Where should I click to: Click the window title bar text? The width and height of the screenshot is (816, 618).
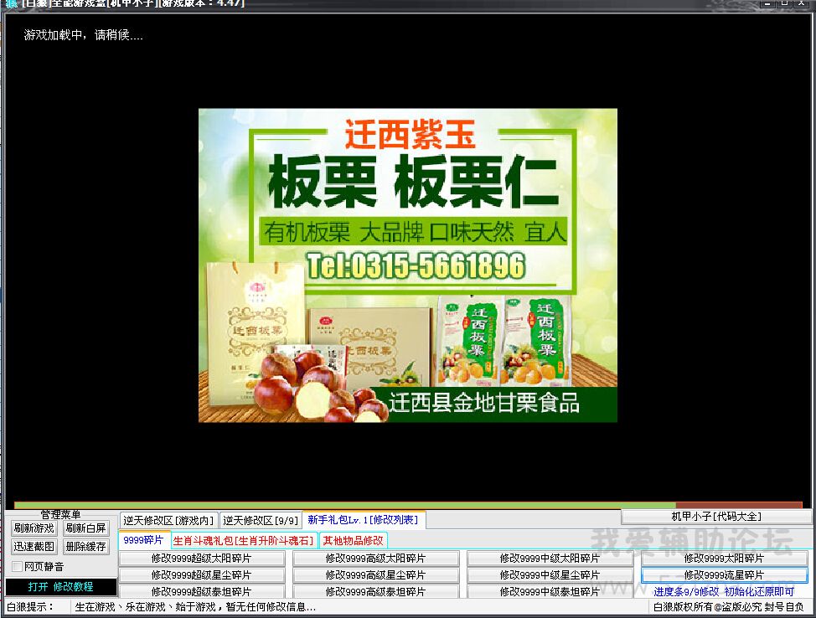click(133, 3)
